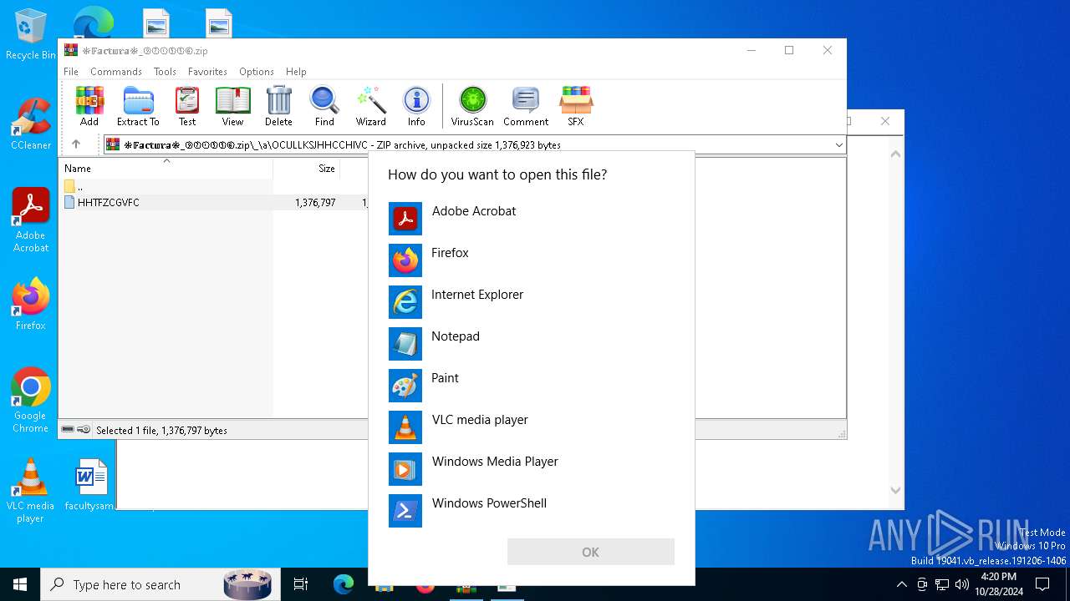Open the Help menu
The width and height of the screenshot is (1070, 601).
296,72
